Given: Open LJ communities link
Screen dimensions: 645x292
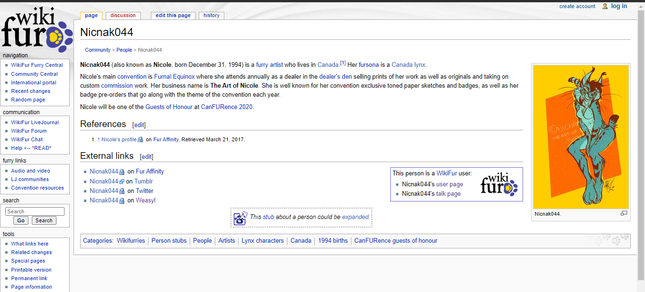Looking at the screenshot, I should tap(30, 179).
